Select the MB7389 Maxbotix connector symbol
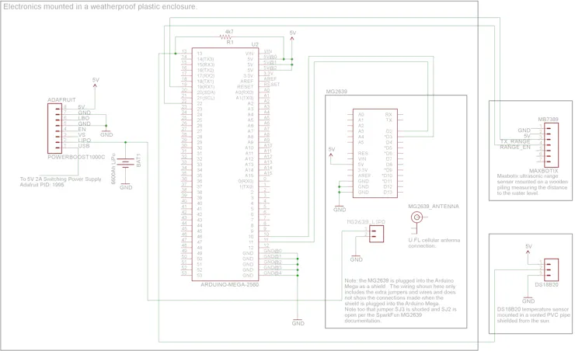 (x=551, y=145)
